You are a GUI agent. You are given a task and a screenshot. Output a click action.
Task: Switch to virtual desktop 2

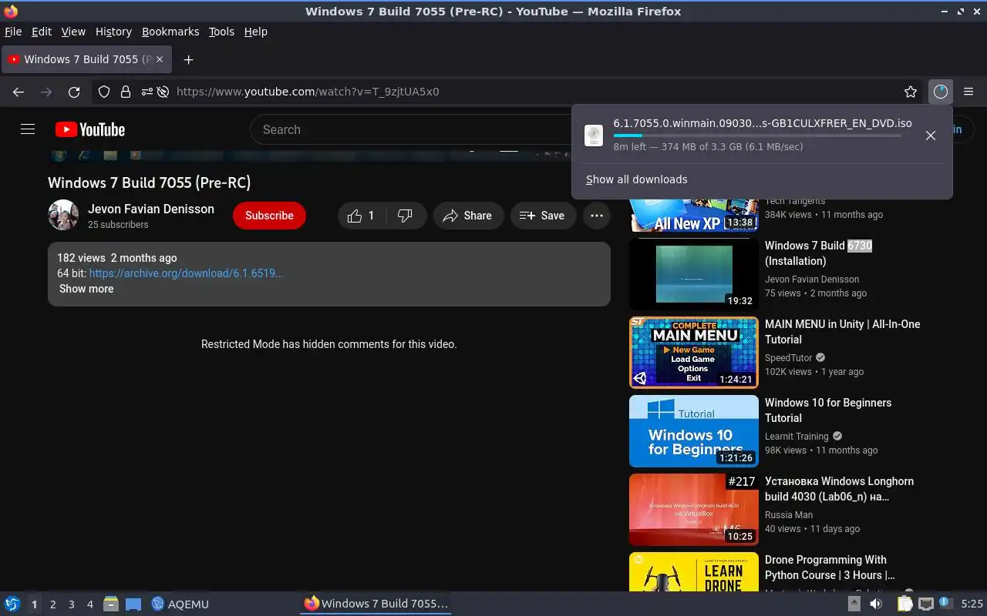pos(52,604)
